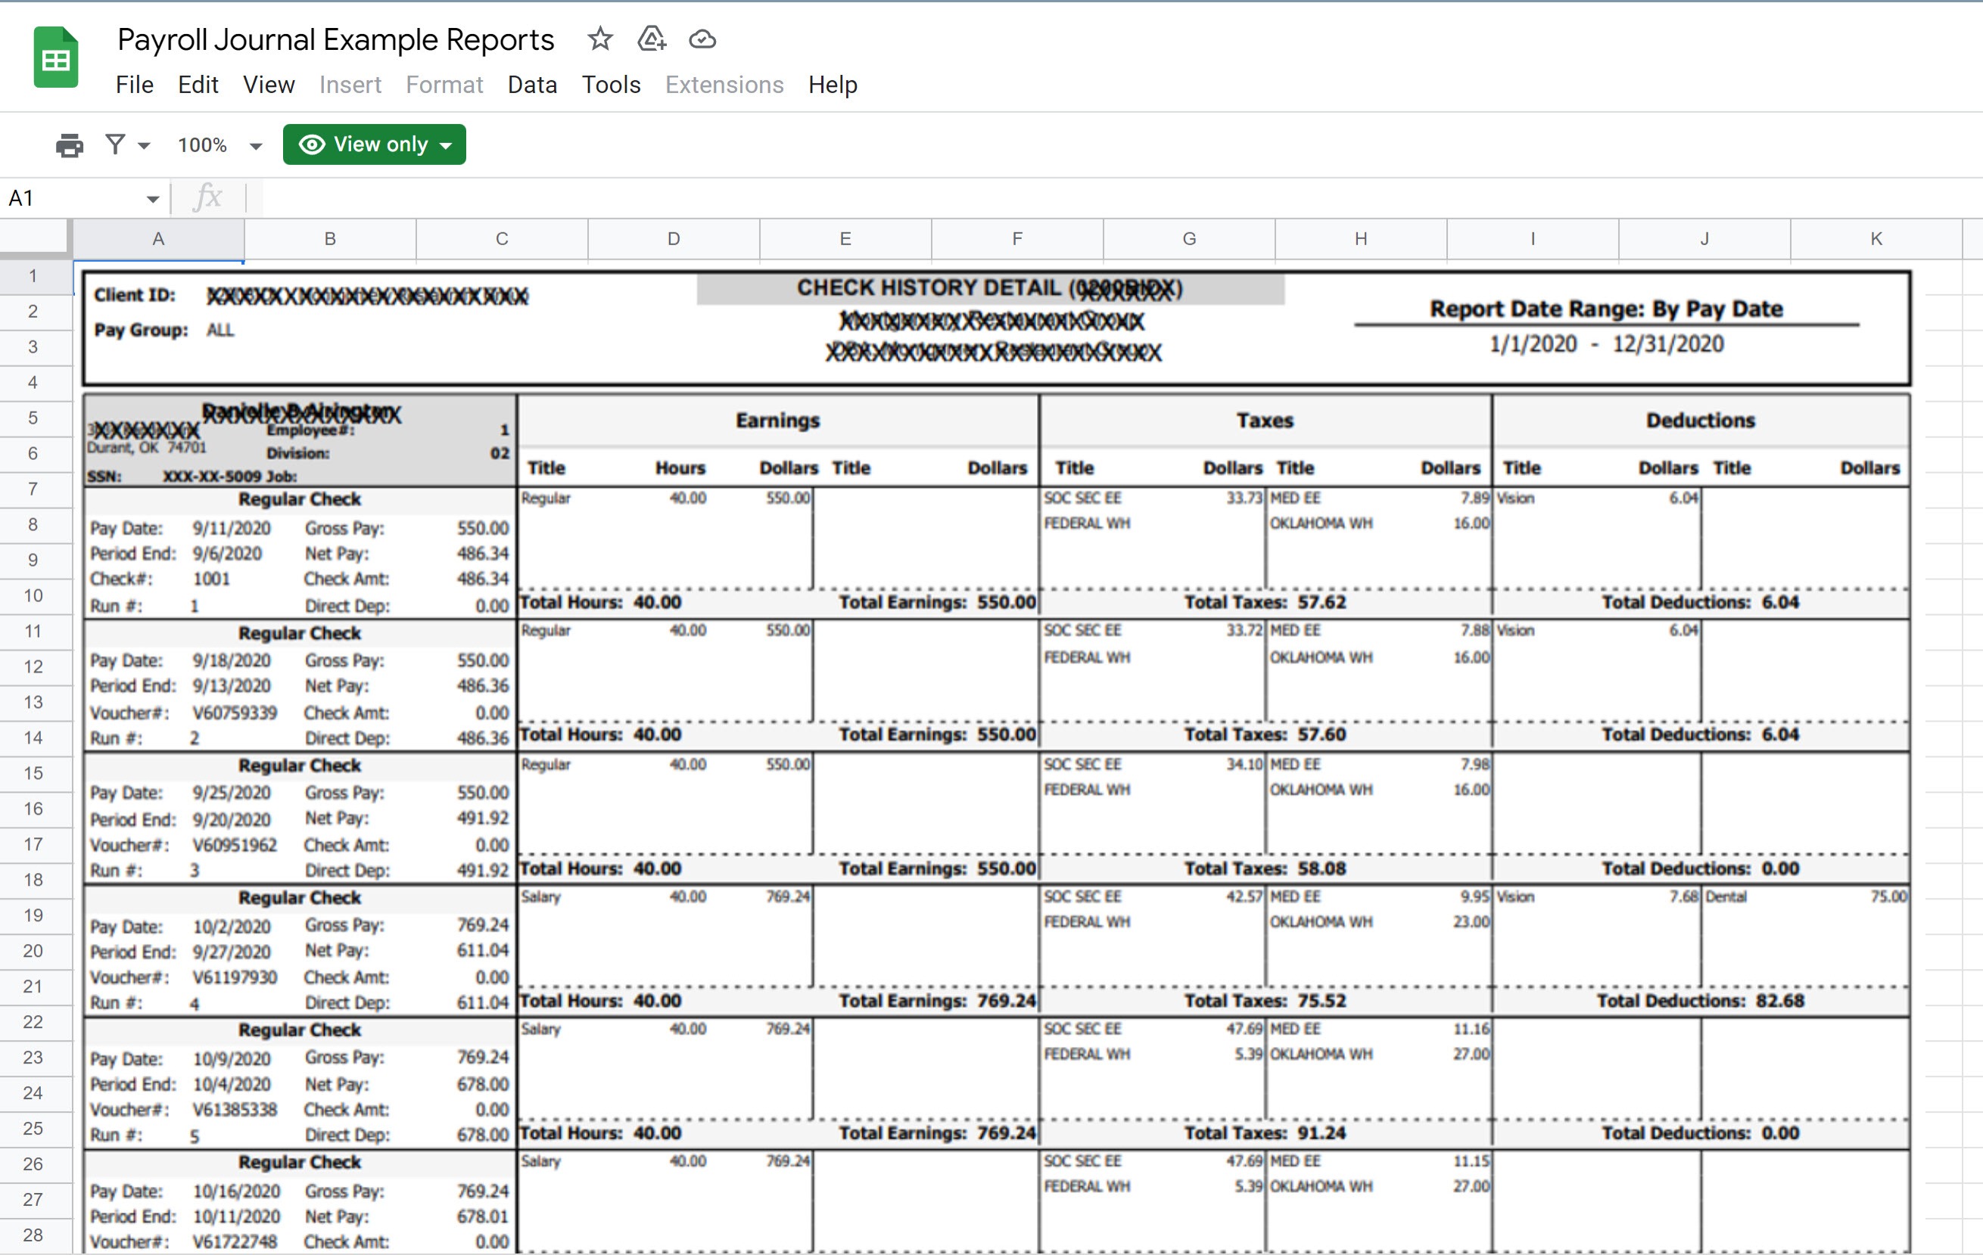
Task: Expand the A1 name box dropdown arrow
Action: (153, 199)
